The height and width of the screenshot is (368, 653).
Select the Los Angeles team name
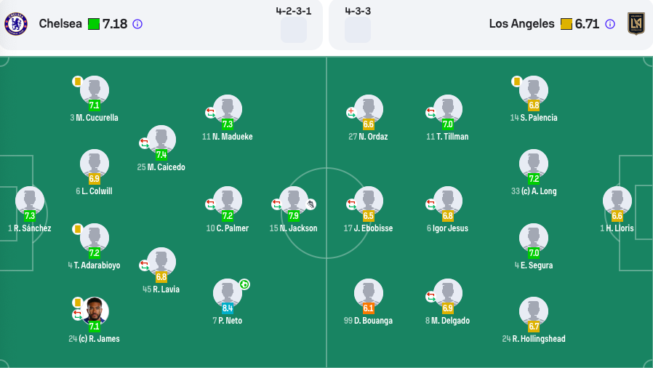521,24
